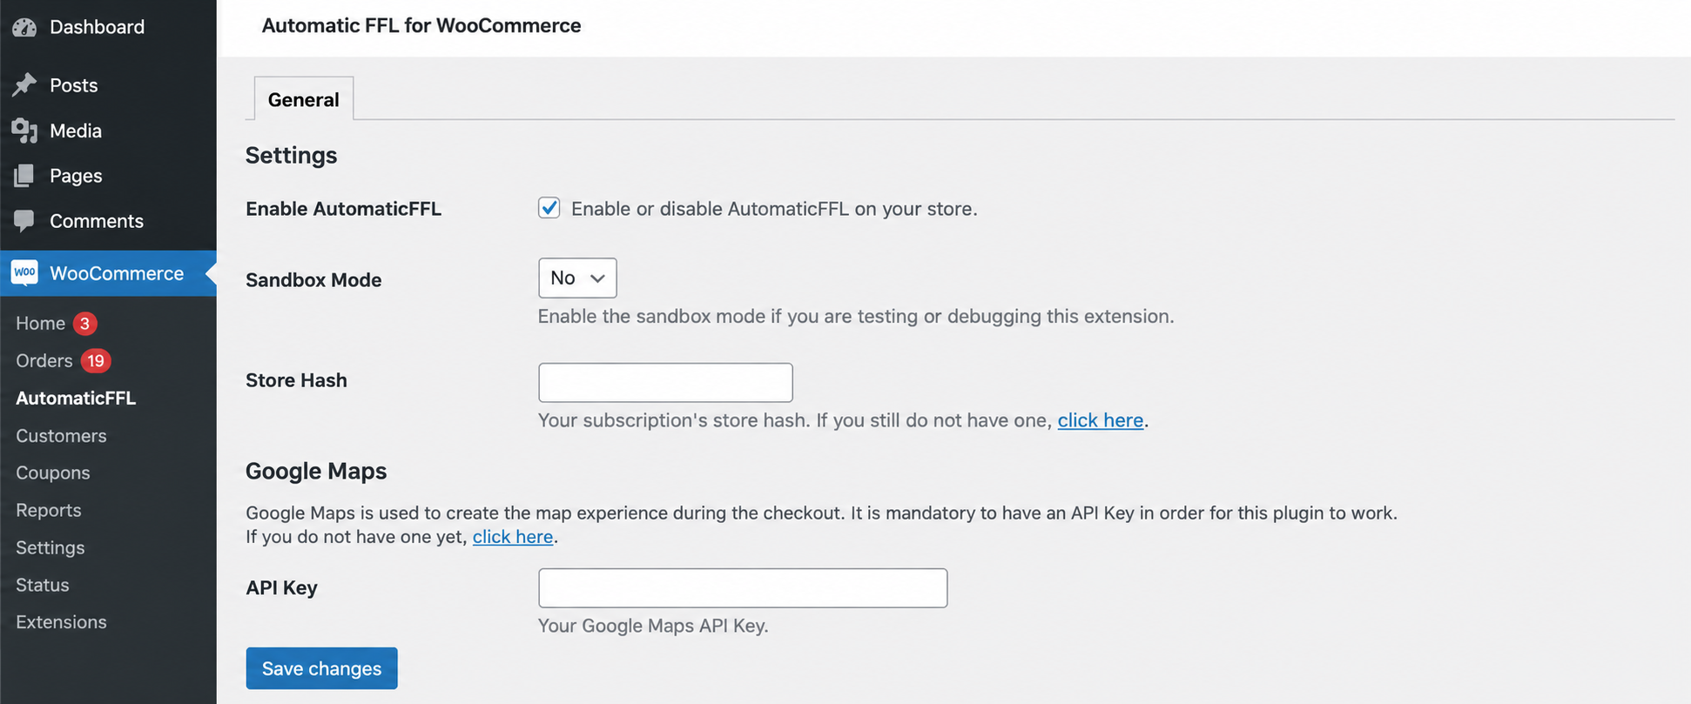Click the Settings section heading
Screen dimensions: 1691x704
(x=291, y=155)
